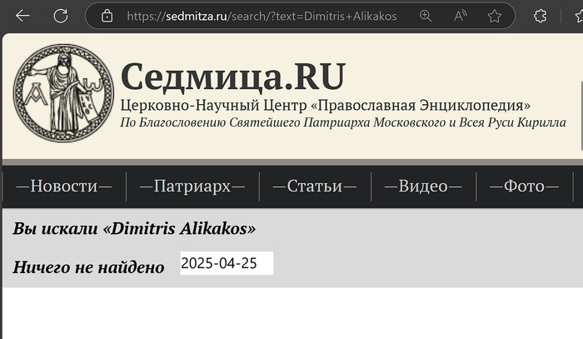Open the browser Extensions puzzle icon
The height and width of the screenshot is (339, 583).
(540, 16)
